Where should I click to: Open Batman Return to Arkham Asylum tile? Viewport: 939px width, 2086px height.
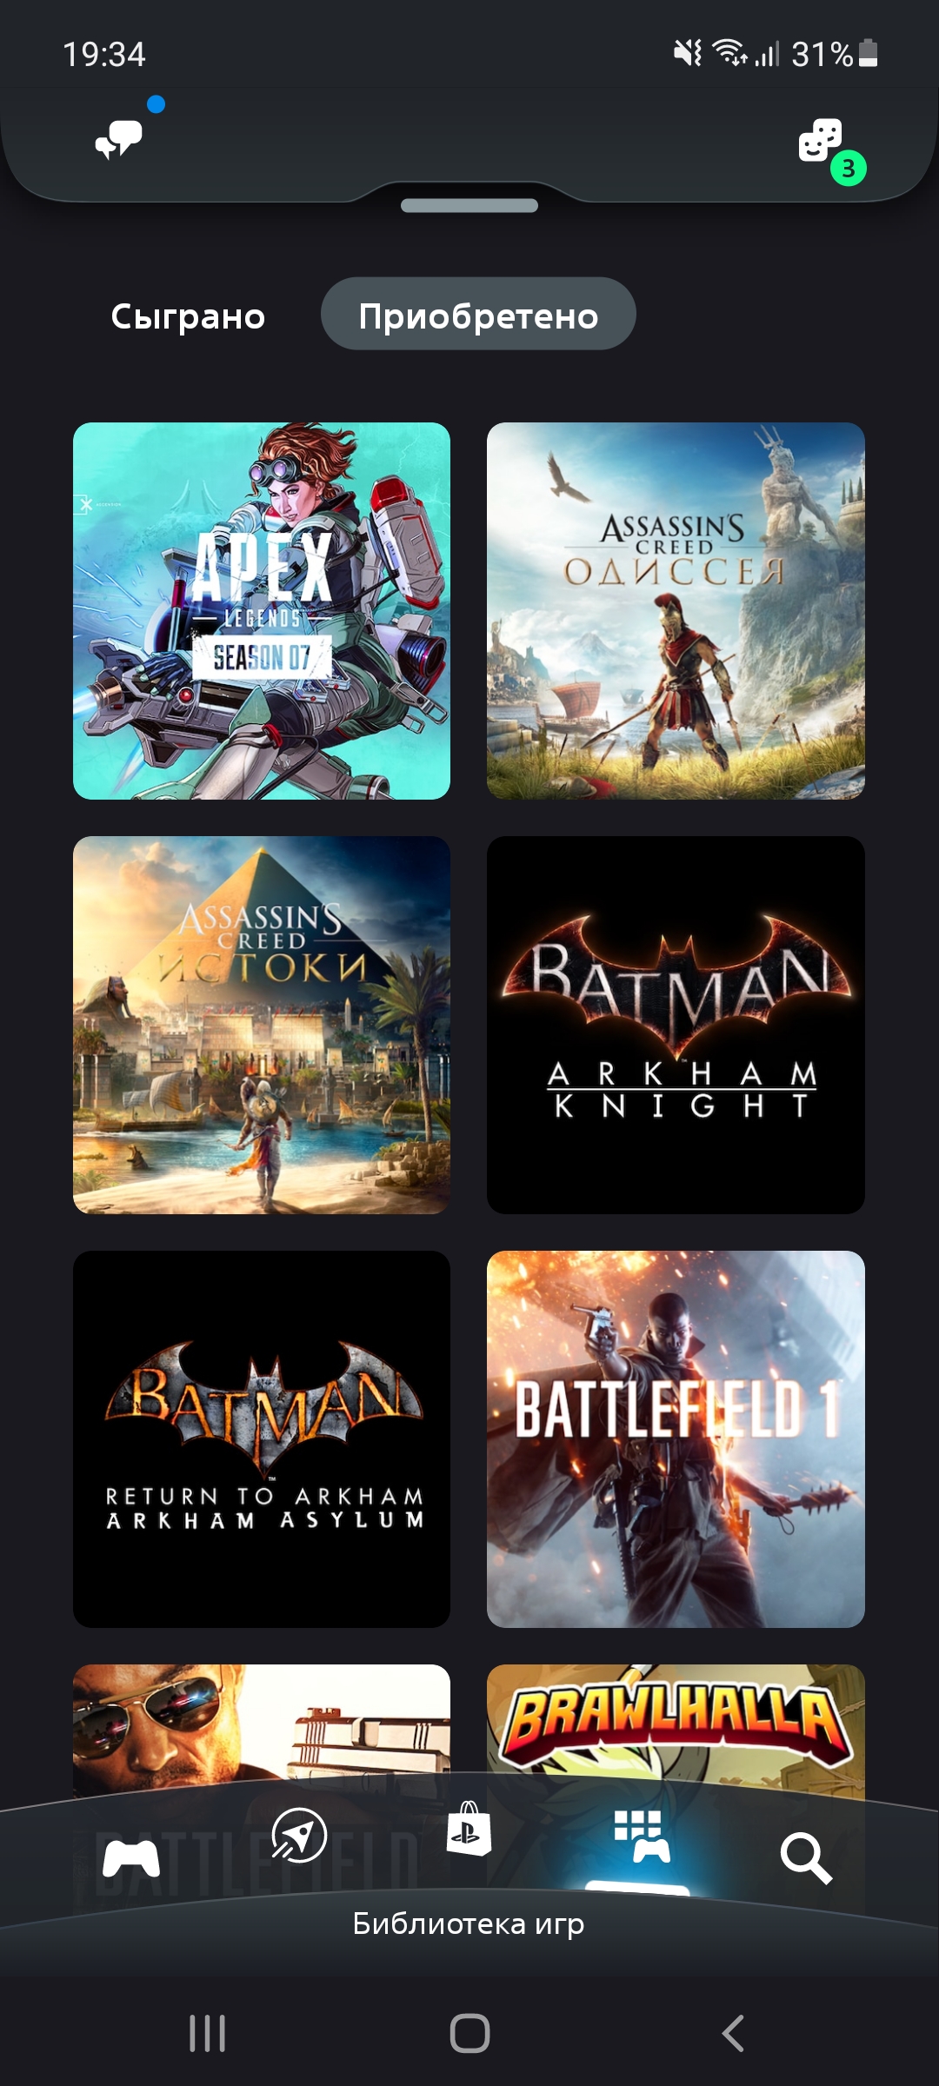click(x=262, y=1439)
